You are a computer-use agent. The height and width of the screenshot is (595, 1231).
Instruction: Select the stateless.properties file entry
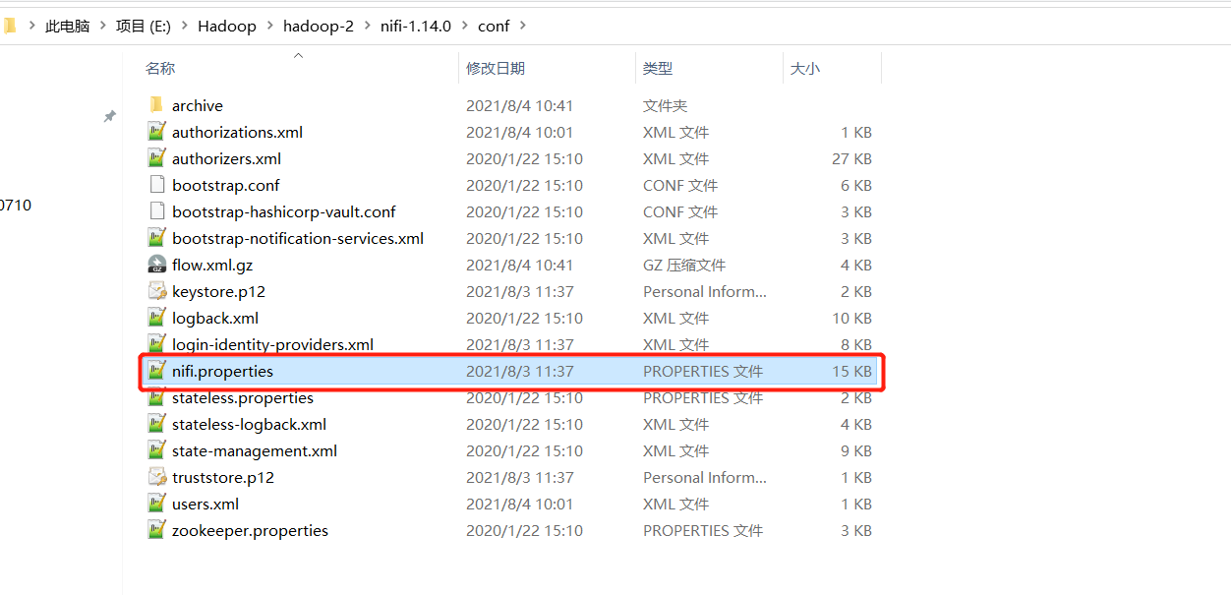click(242, 397)
